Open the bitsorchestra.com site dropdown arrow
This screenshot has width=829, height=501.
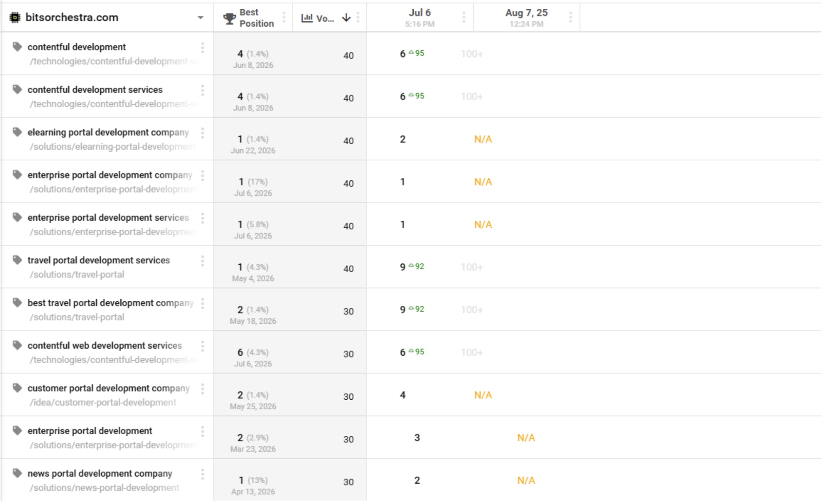point(200,18)
